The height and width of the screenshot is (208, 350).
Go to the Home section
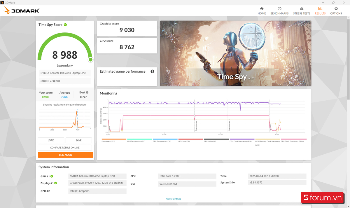click(x=262, y=11)
